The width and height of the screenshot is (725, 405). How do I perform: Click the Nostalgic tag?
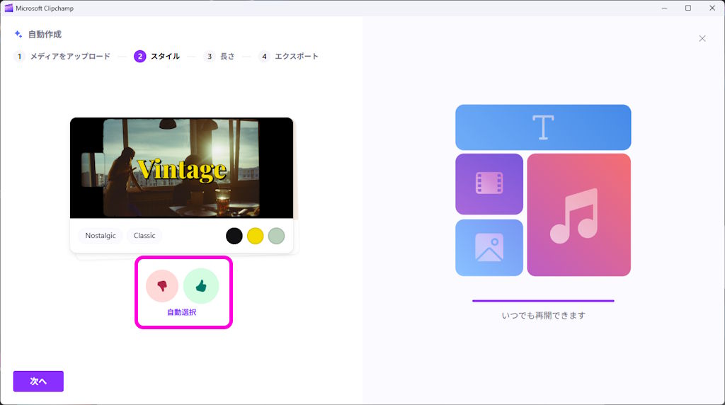pyautogui.click(x=101, y=236)
